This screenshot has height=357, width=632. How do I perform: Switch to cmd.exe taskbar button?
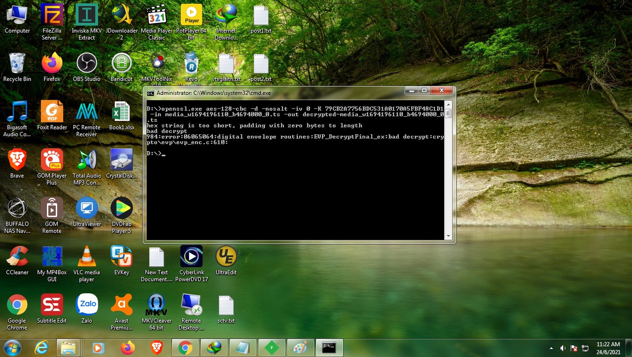(x=329, y=348)
